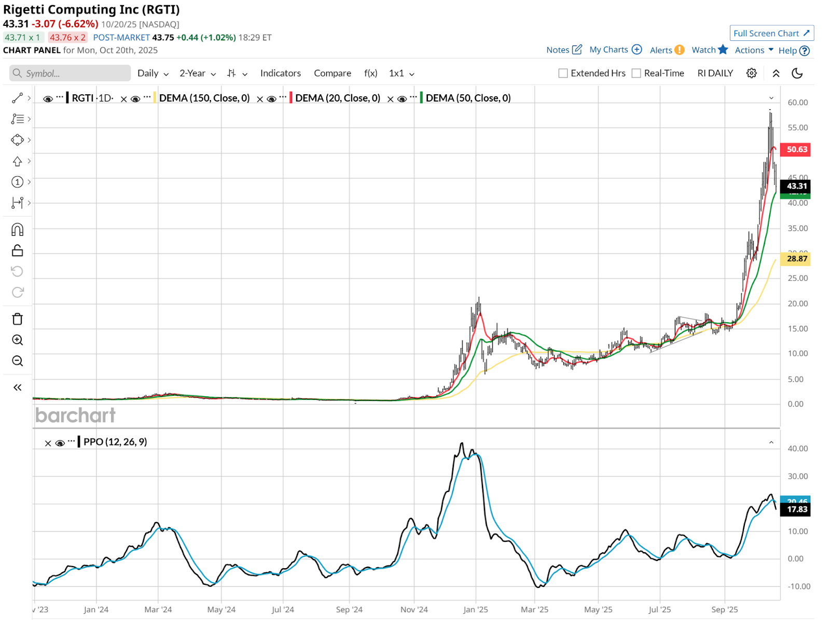Select the trend line drawing tool

pyautogui.click(x=17, y=98)
